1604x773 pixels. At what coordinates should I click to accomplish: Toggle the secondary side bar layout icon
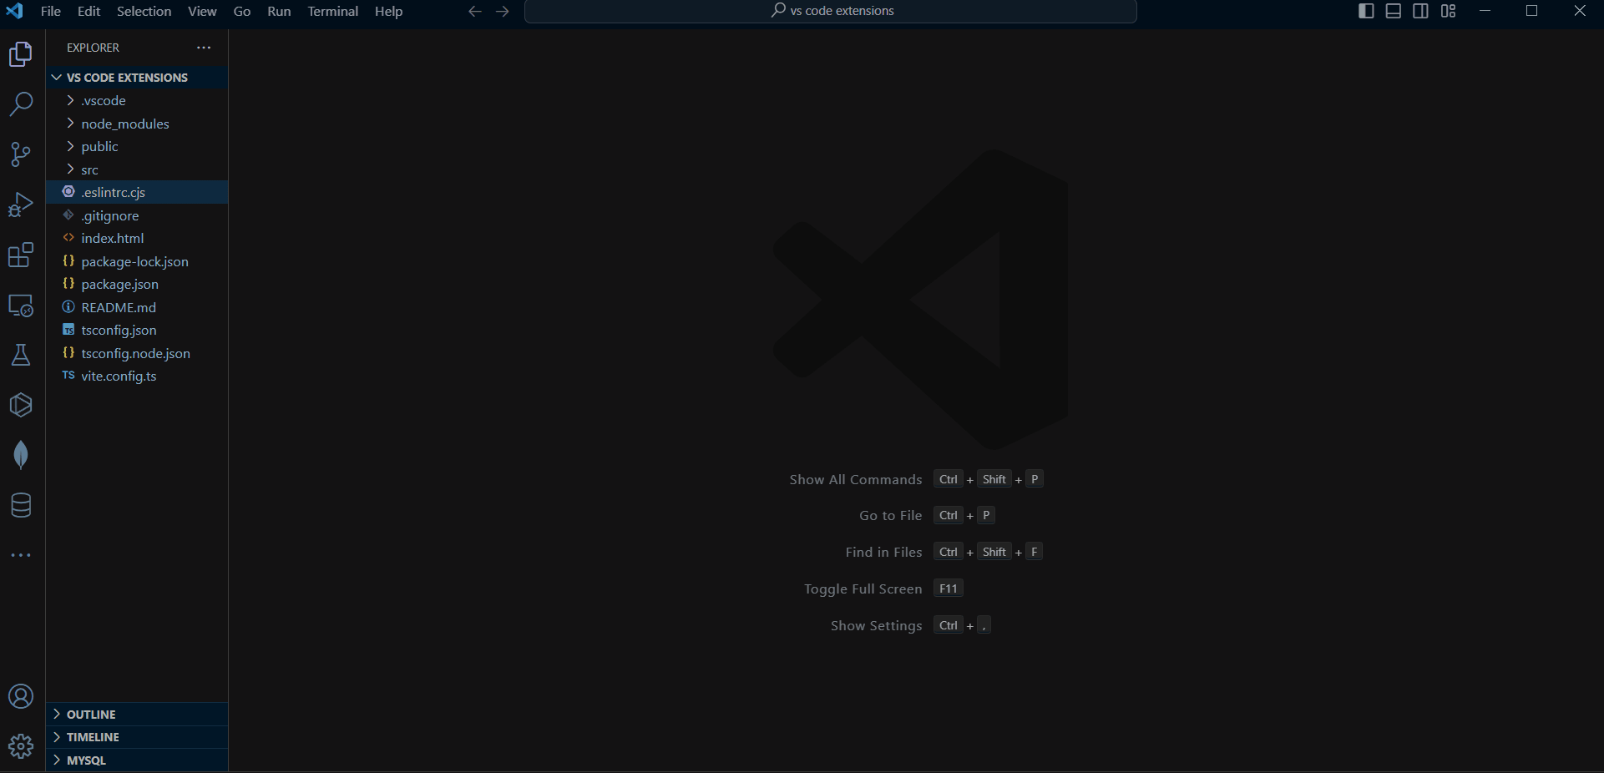(x=1420, y=11)
